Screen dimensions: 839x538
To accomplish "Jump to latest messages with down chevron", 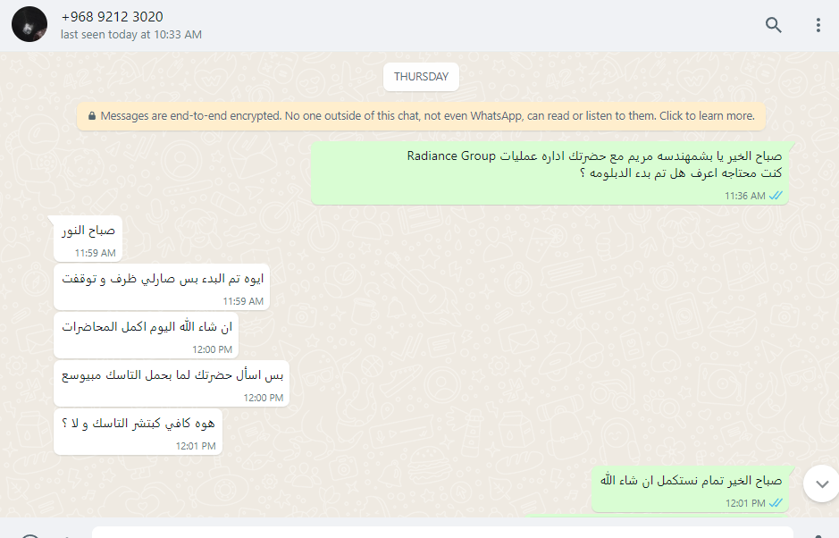I will [x=822, y=484].
